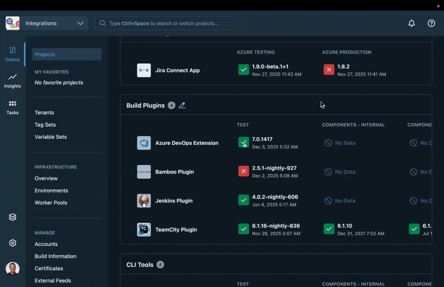Click the TeamCity Plugin TC icon

click(x=144, y=230)
